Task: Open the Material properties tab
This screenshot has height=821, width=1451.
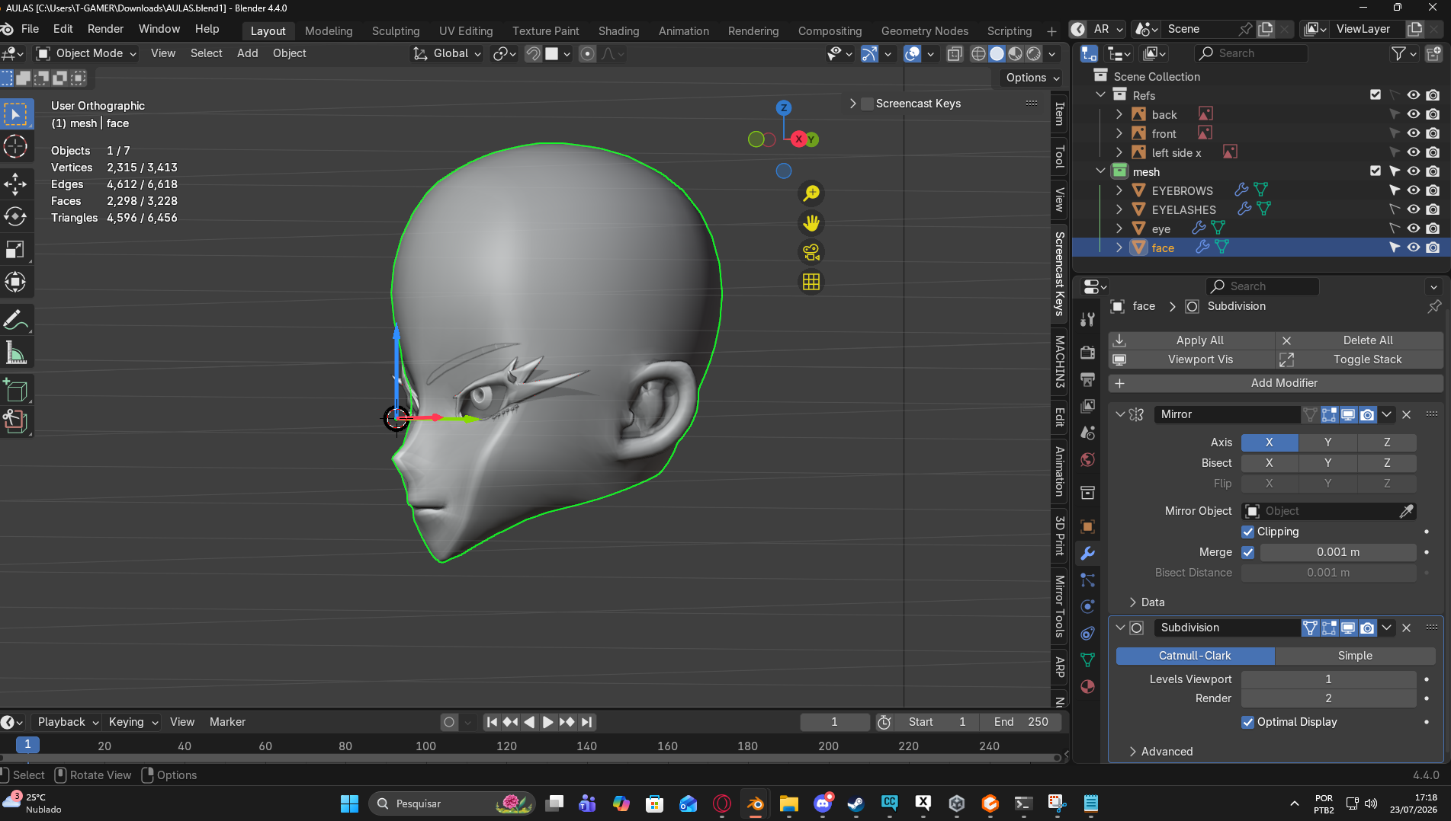Action: tap(1087, 686)
